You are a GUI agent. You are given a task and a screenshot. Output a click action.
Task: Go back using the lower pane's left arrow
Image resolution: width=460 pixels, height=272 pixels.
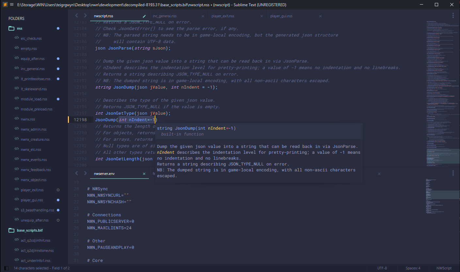77,173
